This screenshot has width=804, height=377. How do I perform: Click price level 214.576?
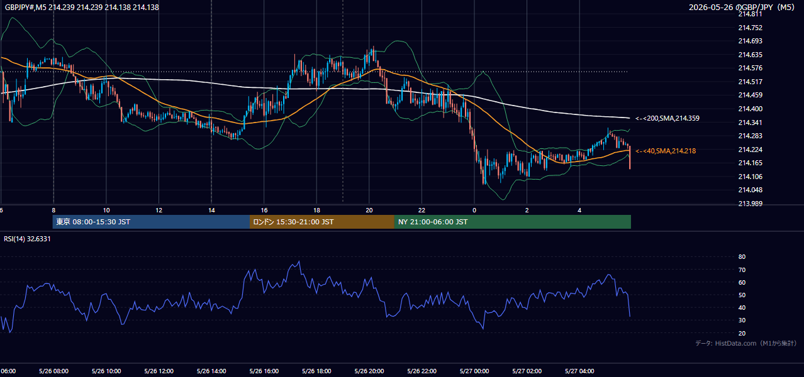point(751,68)
